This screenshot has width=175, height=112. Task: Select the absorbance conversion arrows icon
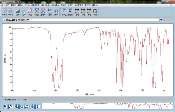coord(37,12)
